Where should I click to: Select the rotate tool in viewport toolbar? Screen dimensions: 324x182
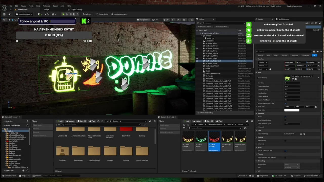(15, 20)
